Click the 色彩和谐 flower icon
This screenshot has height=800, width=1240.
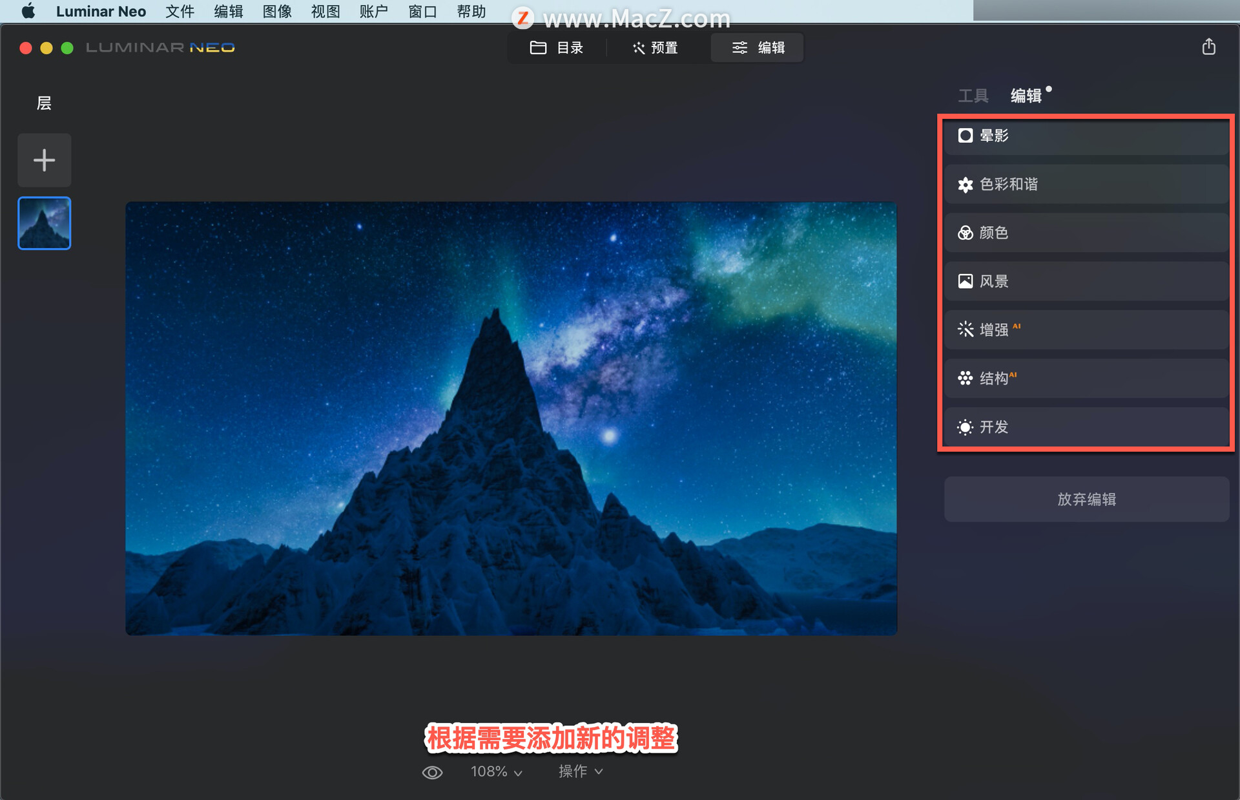pyautogui.click(x=965, y=185)
